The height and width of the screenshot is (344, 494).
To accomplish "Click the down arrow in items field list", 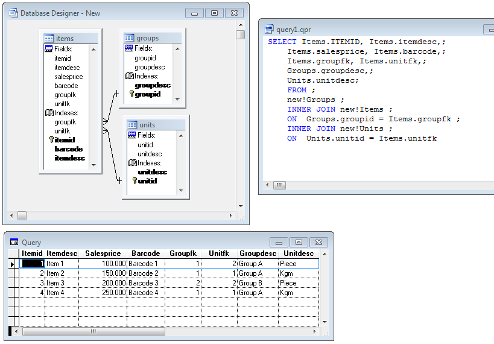I will [93, 165].
